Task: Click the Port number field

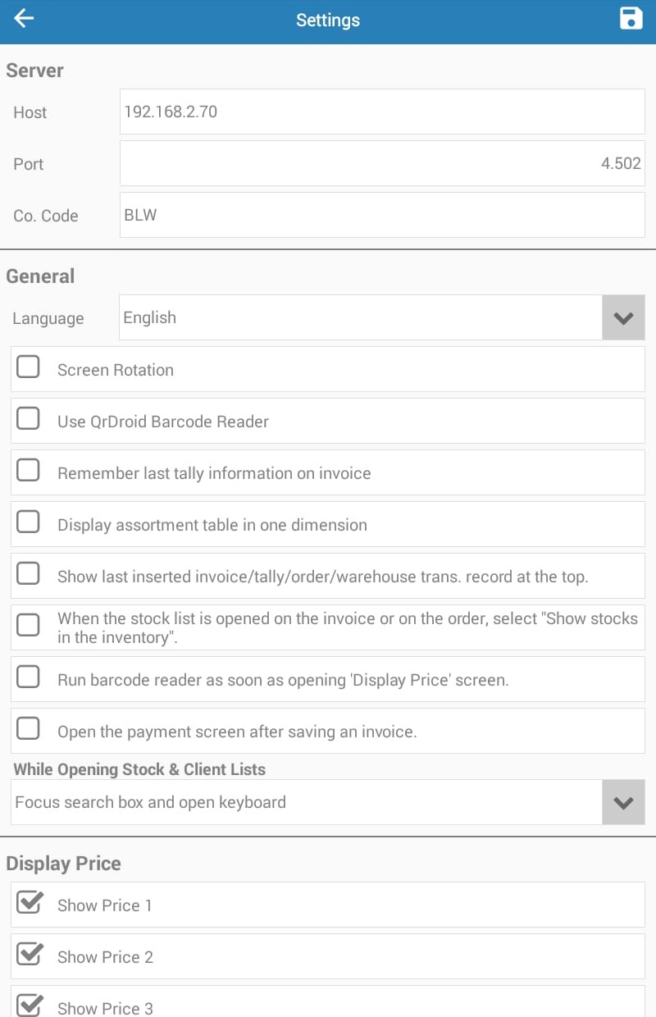Action: pos(382,163)
